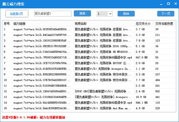Click the heat value 502 cell
The image size is (179, 122).
[x=158, y=91]
